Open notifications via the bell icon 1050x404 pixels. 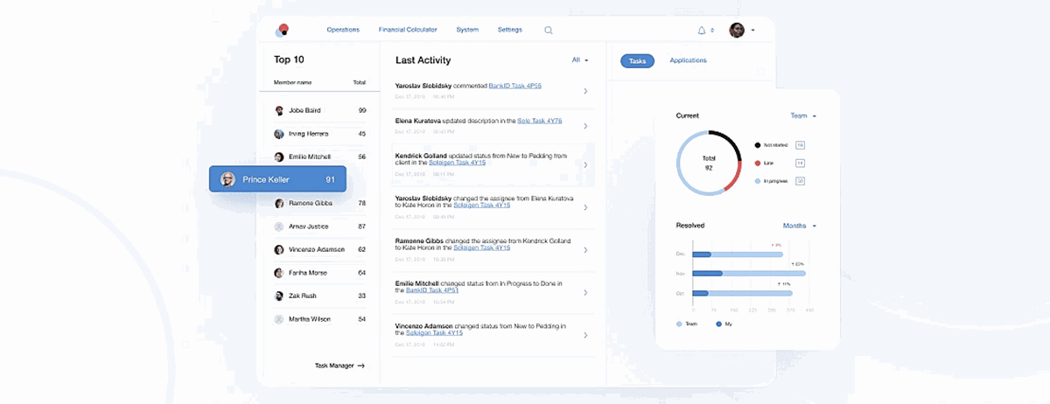point(702,30)
